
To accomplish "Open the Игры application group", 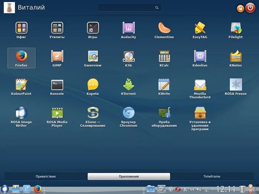I will (92, 30).
